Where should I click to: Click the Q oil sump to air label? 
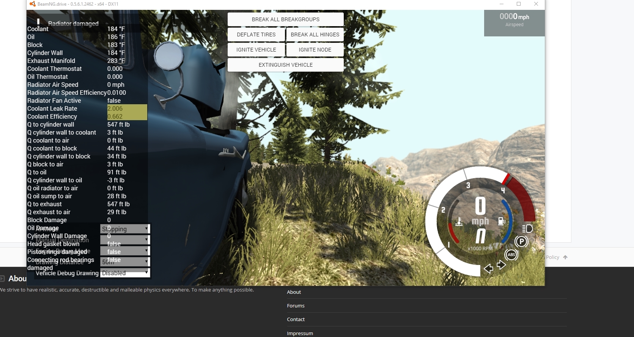tap(49, 196)
